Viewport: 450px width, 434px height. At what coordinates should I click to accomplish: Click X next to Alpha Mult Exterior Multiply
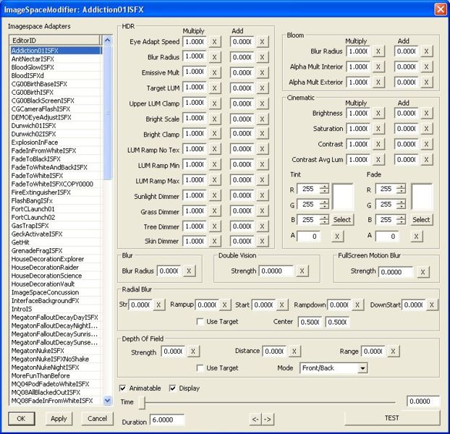pos(378,82)
